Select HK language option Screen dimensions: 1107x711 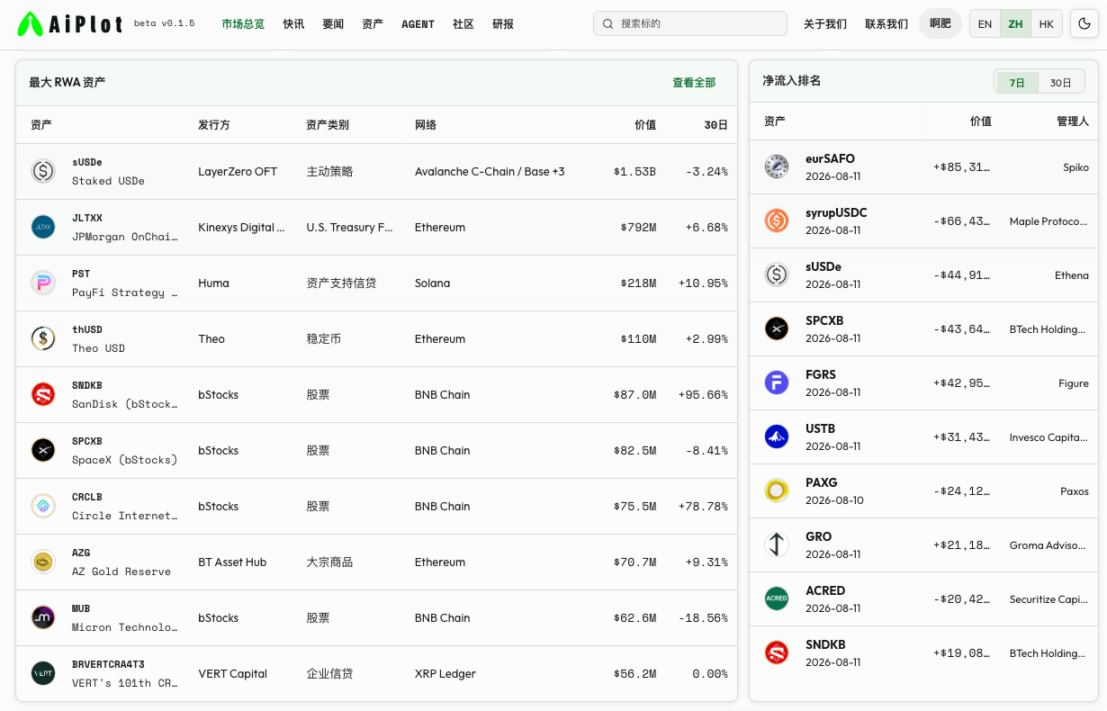pos(1046,24)
